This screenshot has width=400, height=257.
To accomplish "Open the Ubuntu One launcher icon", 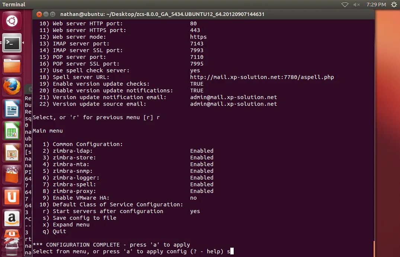I will click(x=12, y=197).
